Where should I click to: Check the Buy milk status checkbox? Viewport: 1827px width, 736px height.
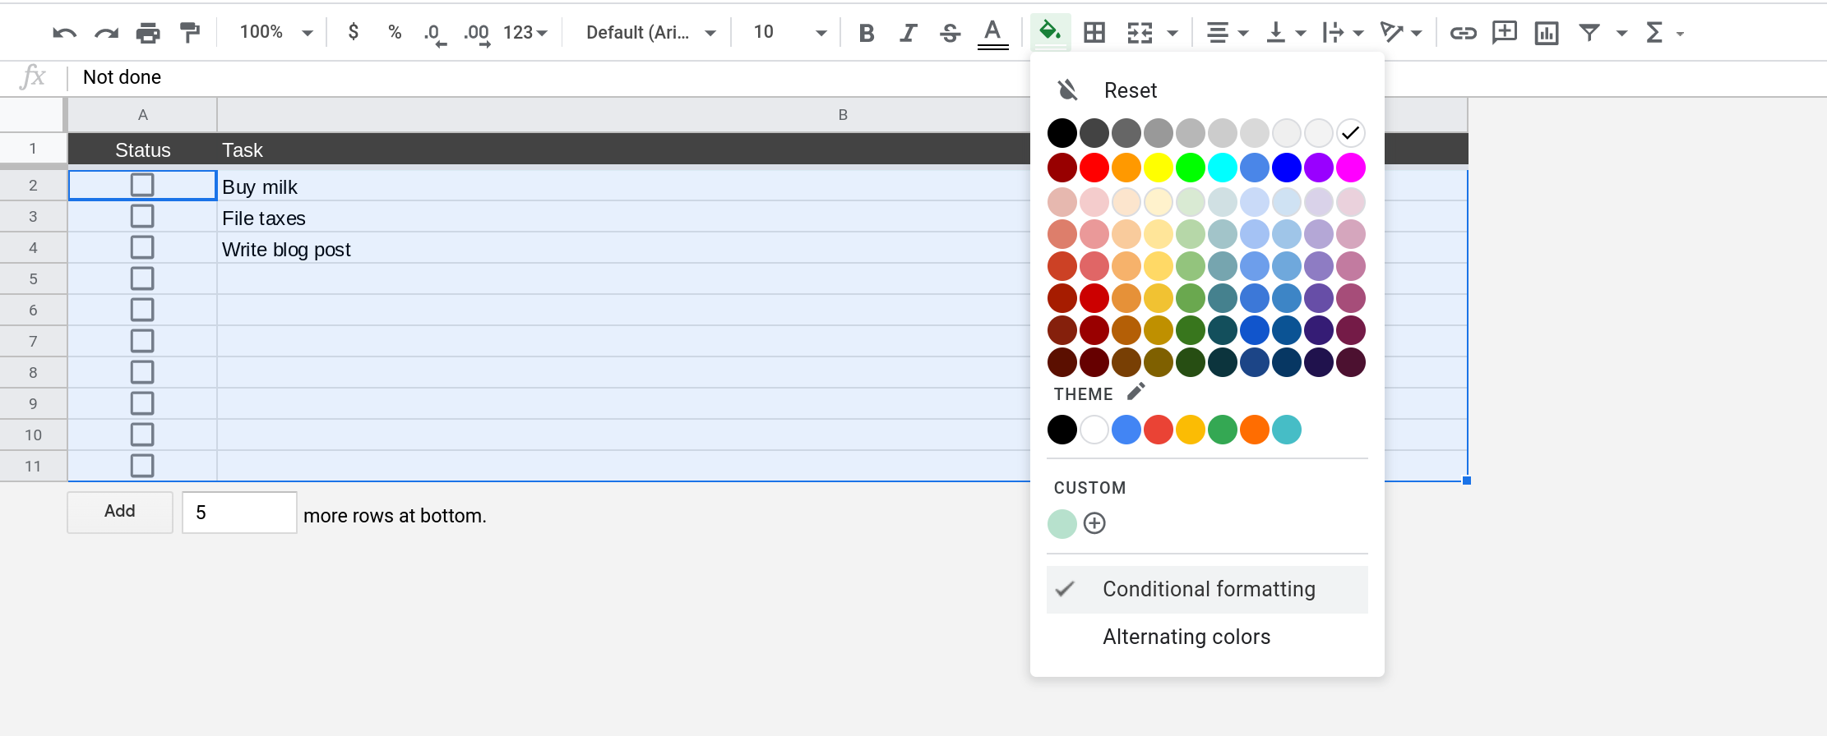[x=142, y=185]
